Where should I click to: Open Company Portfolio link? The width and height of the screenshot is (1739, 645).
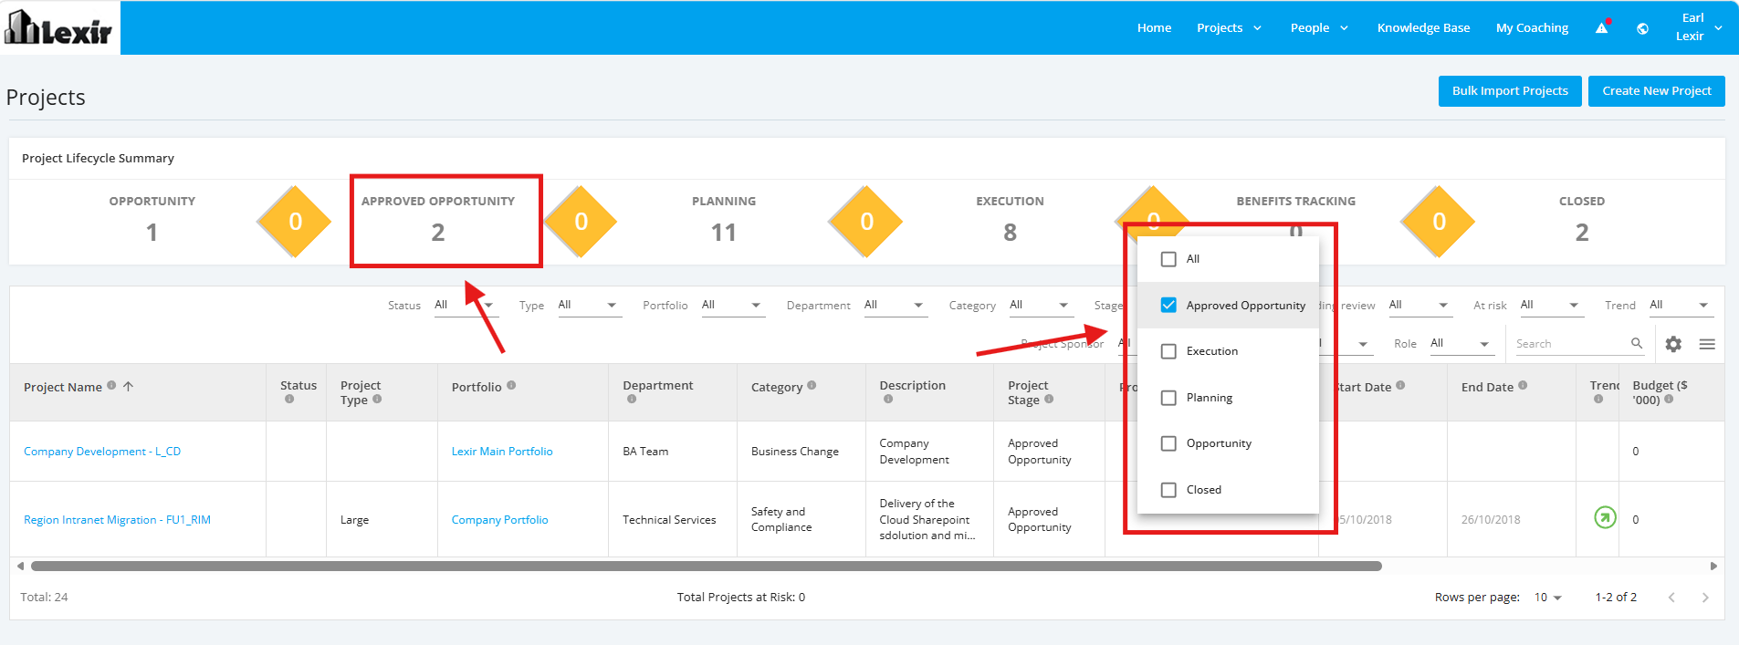point(499,520)
